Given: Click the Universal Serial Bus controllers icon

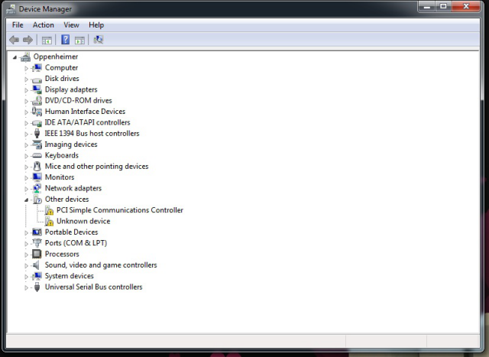Looking at the screenshot, I should point(37,287).
